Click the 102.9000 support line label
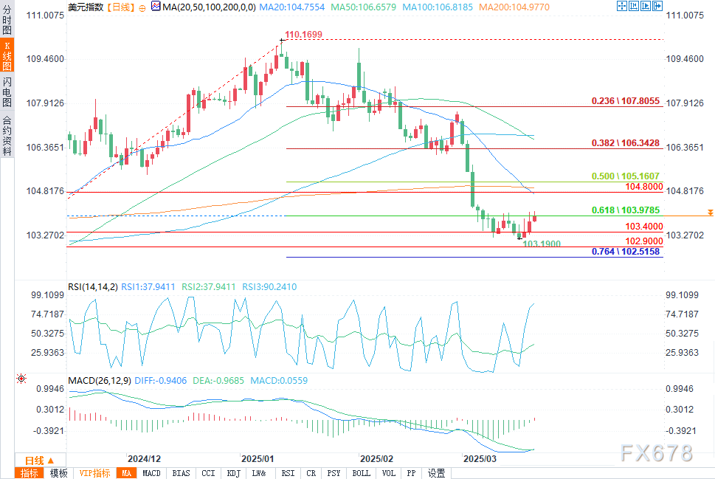 coord(644,241)
